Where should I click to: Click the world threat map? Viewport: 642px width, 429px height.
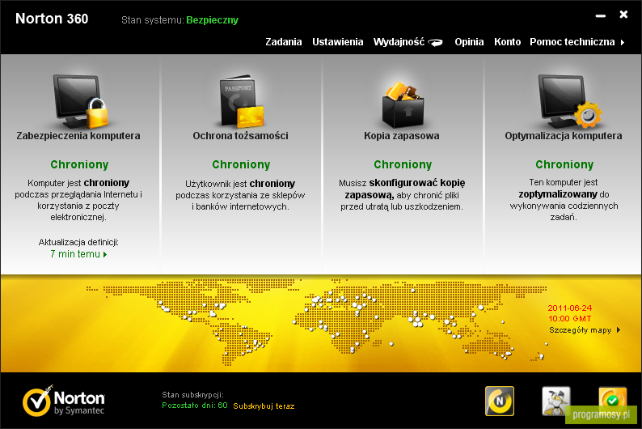tap(316, 322)
